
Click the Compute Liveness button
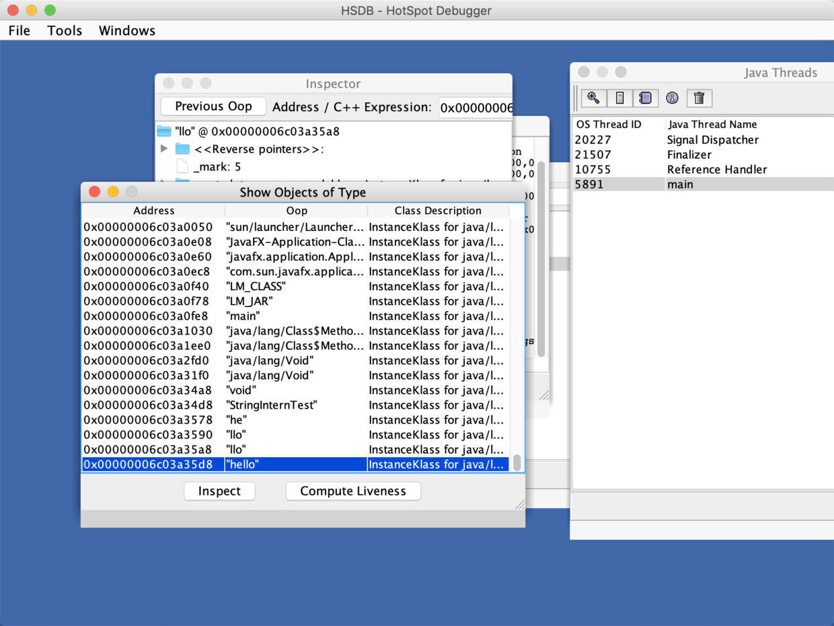point(353,491)
